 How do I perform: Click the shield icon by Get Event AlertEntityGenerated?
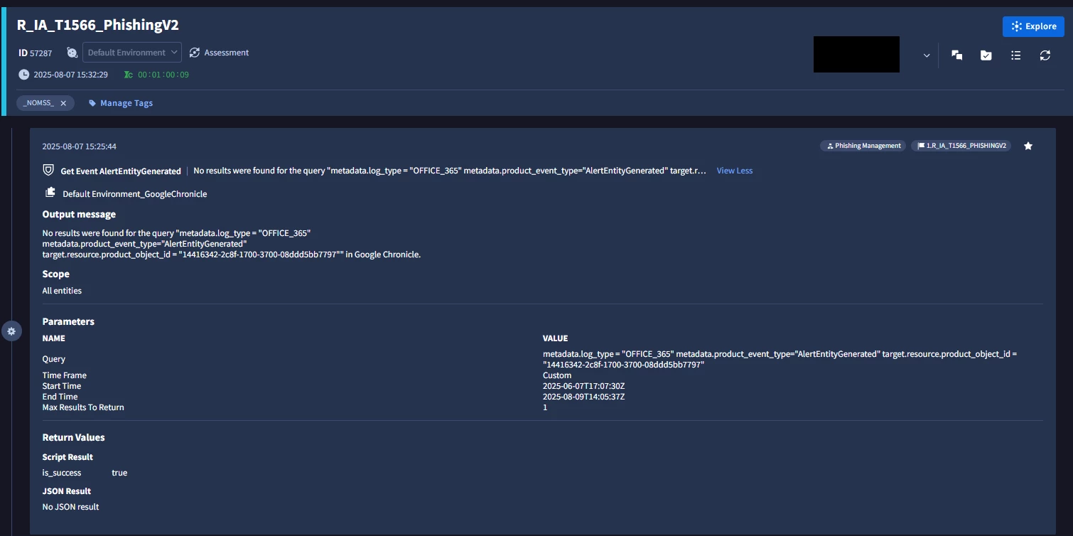pyautogui.click(x=48, y=171)
